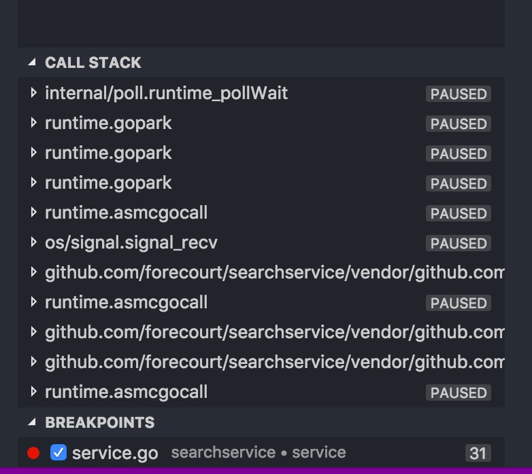Collapse the BREAKPOINTS section triangle
This screenshot has height=474, width=532.
pos(32,422)
